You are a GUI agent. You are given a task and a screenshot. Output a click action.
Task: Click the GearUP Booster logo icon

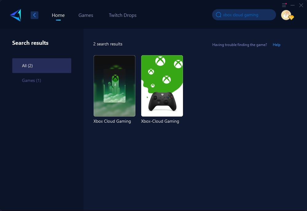16,15
